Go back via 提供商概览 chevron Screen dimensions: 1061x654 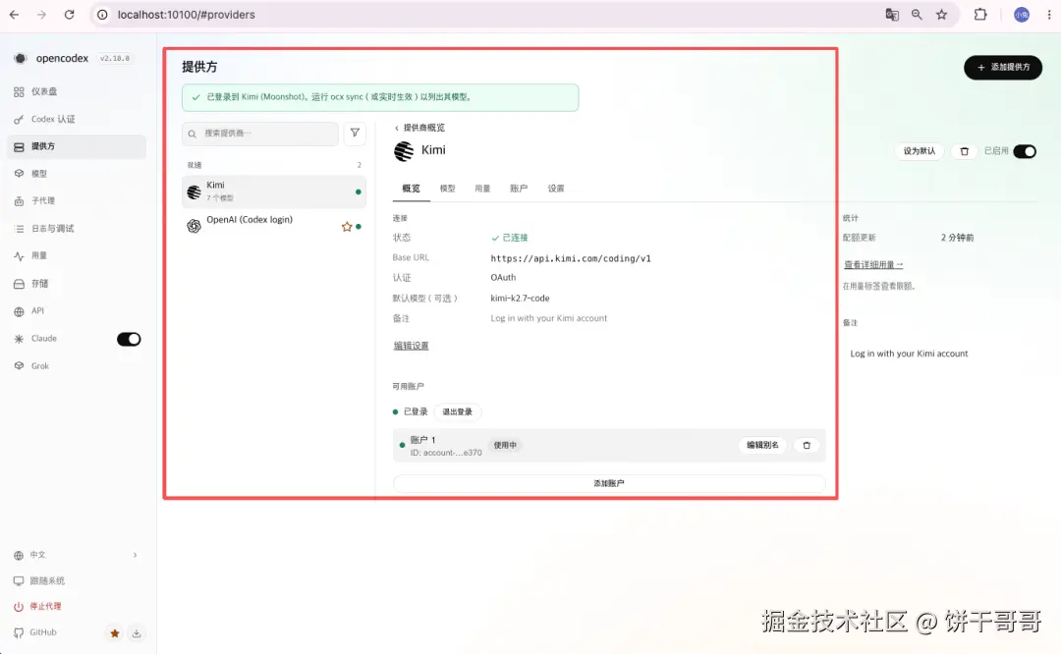419,128
